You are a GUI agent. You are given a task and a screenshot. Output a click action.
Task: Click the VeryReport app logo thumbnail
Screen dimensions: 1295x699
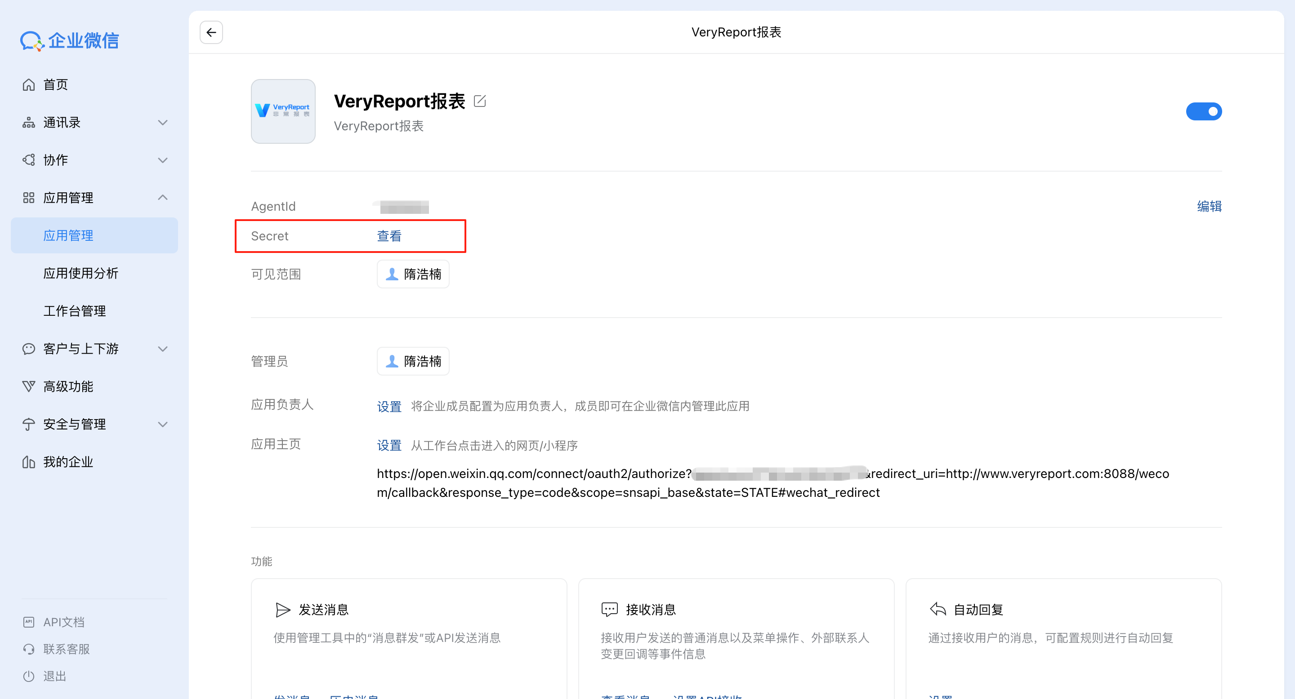pos(283,111)
